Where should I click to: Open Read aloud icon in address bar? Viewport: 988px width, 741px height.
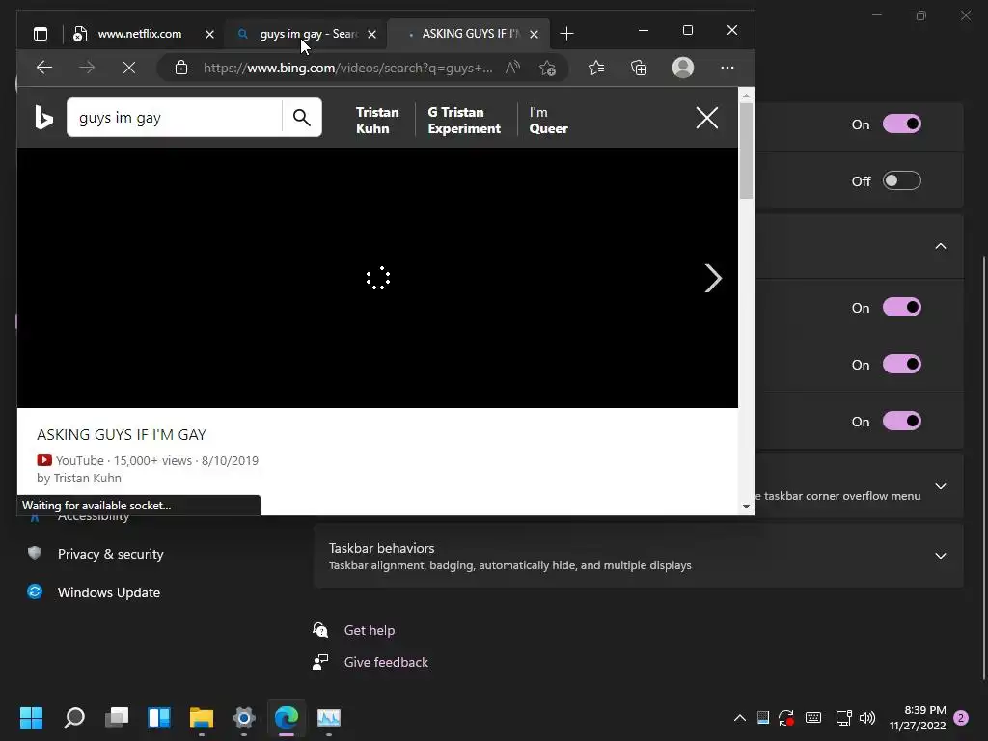512,68
